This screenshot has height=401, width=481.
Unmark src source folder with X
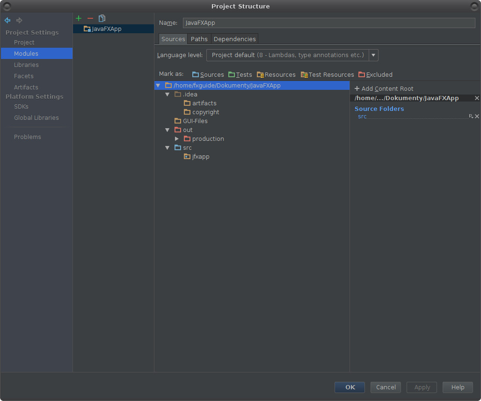pyautogui.click(x=477, y=117)
